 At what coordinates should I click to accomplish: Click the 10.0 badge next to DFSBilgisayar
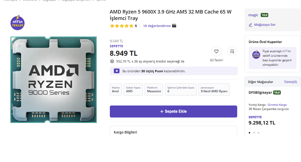(277, 92)
